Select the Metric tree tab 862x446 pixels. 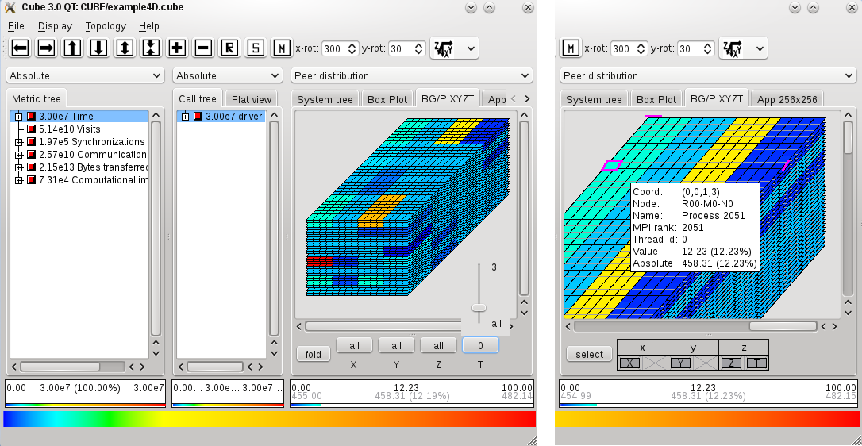click(37, 99)
